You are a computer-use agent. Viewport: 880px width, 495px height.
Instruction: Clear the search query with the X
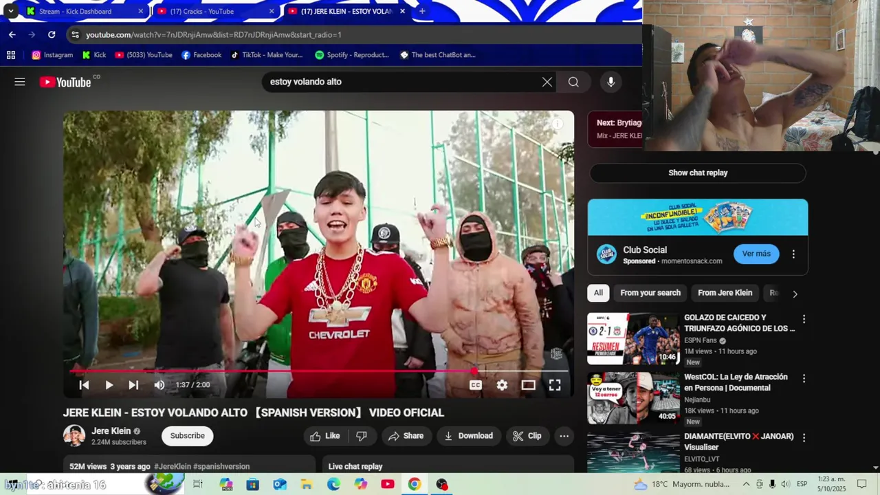pyautogui.click(x=547, y=82)
